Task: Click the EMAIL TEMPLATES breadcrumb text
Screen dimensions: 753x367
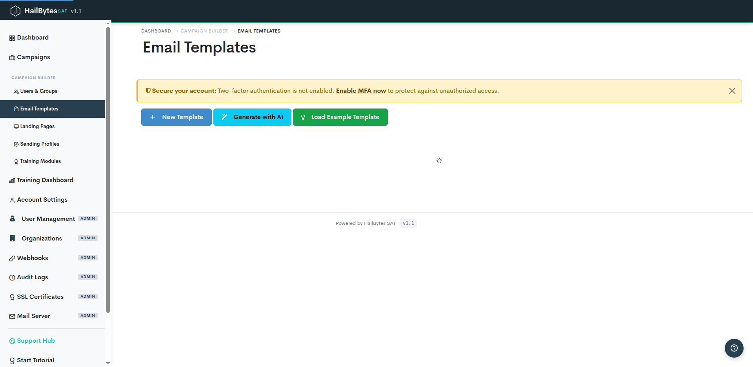Action: click(259, 31)
